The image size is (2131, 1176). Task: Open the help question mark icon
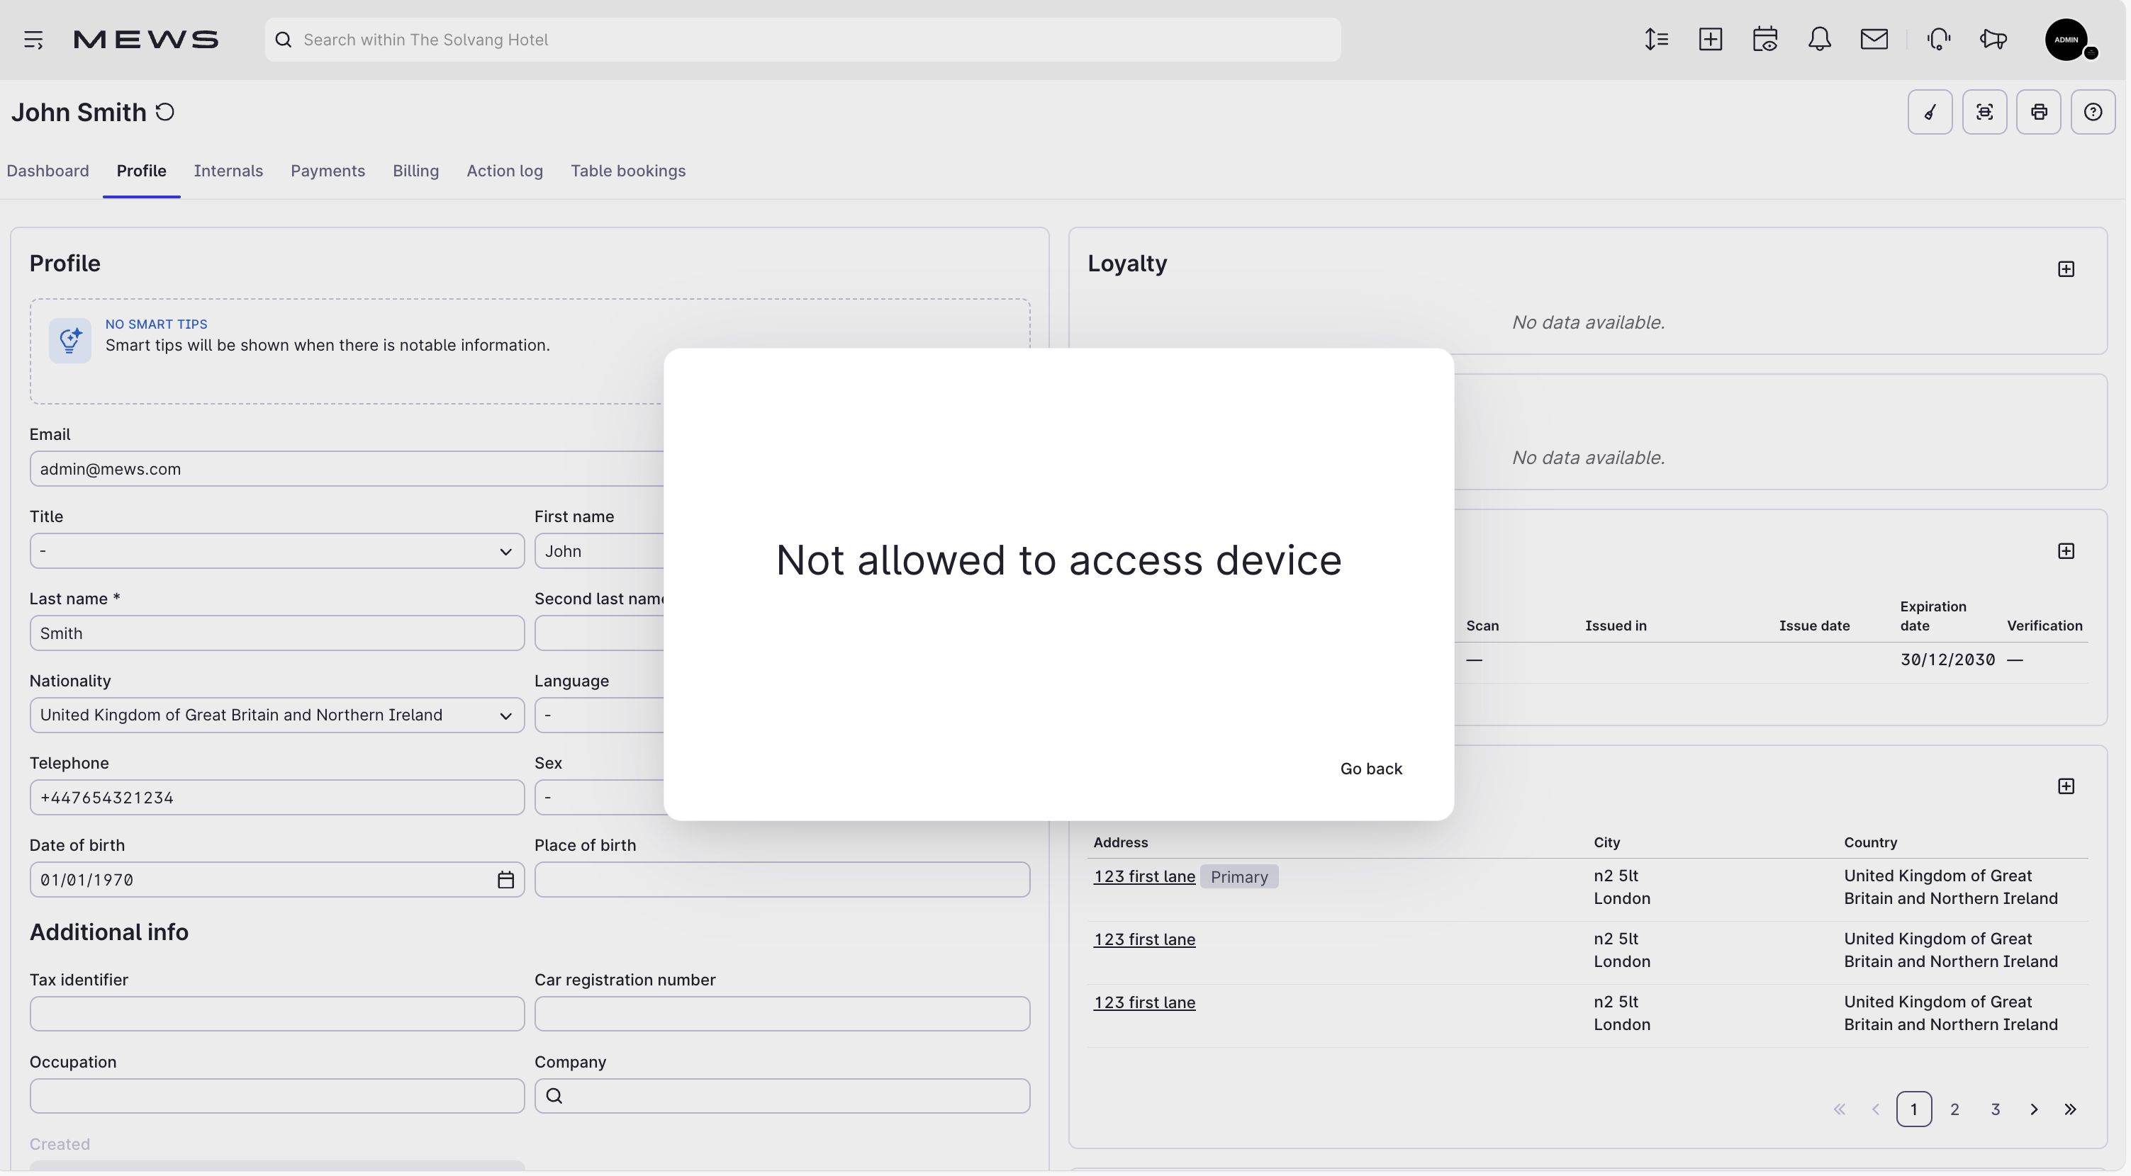(x=2093, y=113)
